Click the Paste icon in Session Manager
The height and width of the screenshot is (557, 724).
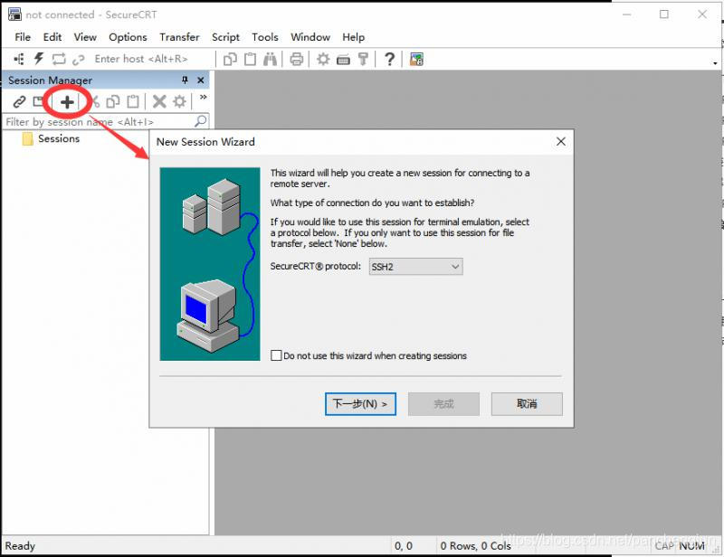(x=133, y=101)
